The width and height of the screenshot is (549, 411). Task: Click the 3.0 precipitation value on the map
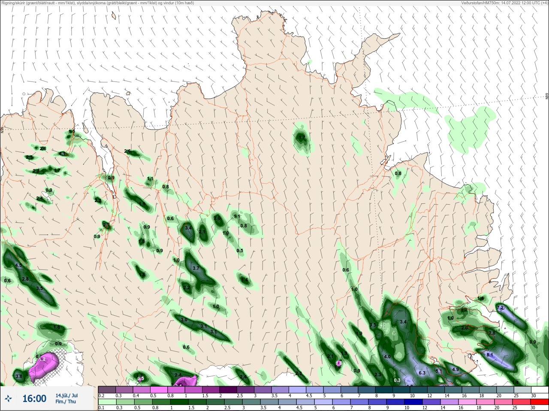[184, 320]
